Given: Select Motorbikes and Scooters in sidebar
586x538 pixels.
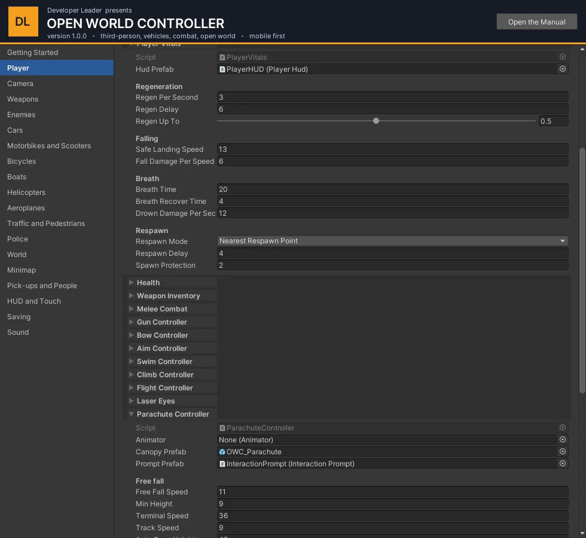Looking at the screenshot, I should click(57, 146).
